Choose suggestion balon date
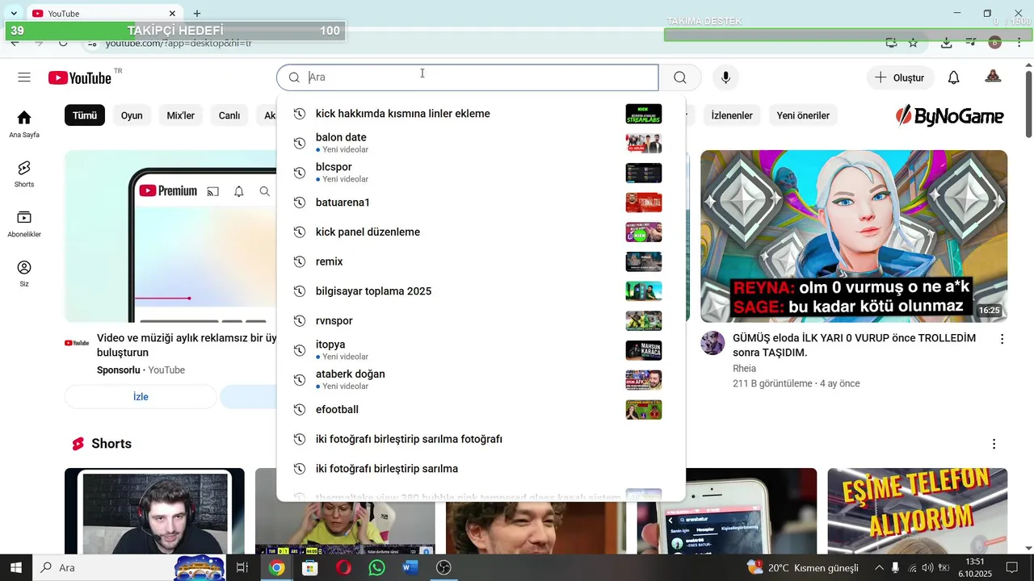Image resolution: width=1034 pixels, height=581 pixels. pyautogui.click(x=481, y=143)
